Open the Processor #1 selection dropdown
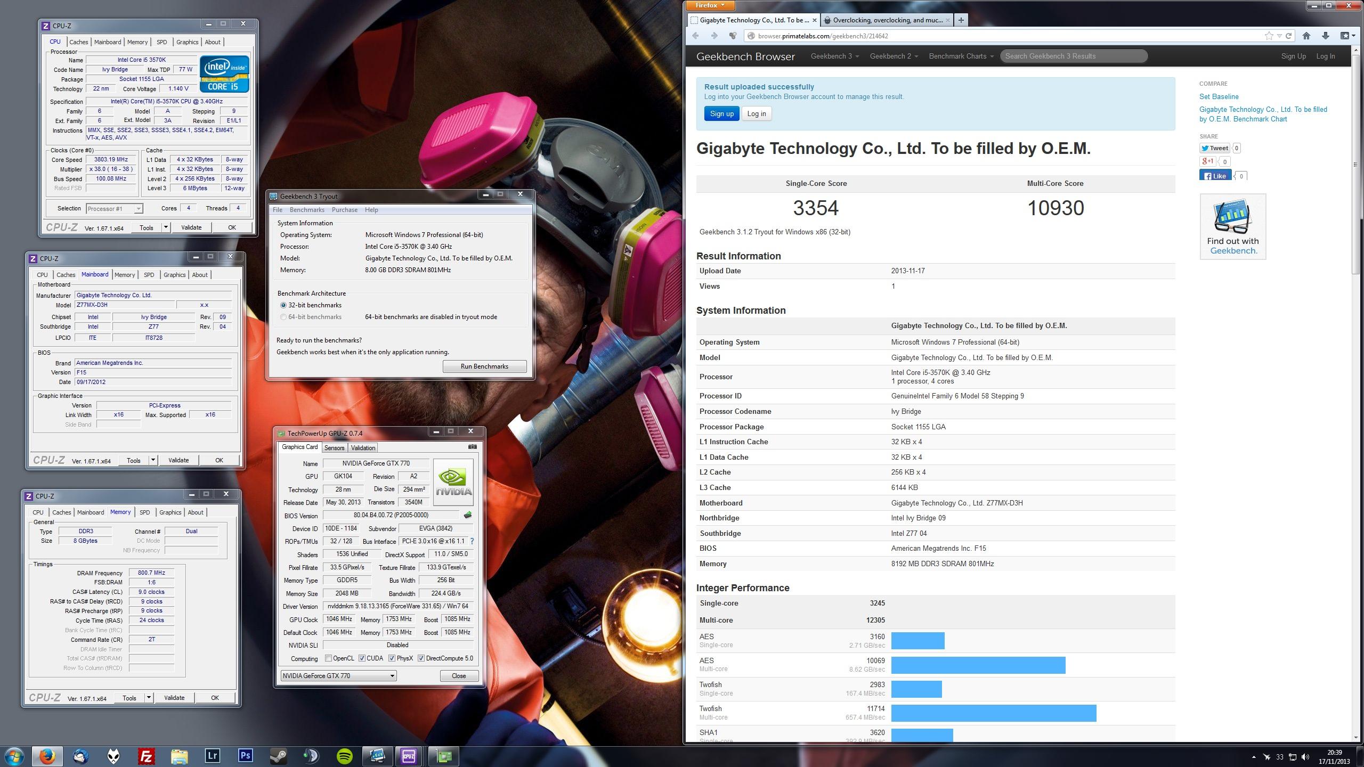This screenshot has height=767, width=1364. point(114,209)
